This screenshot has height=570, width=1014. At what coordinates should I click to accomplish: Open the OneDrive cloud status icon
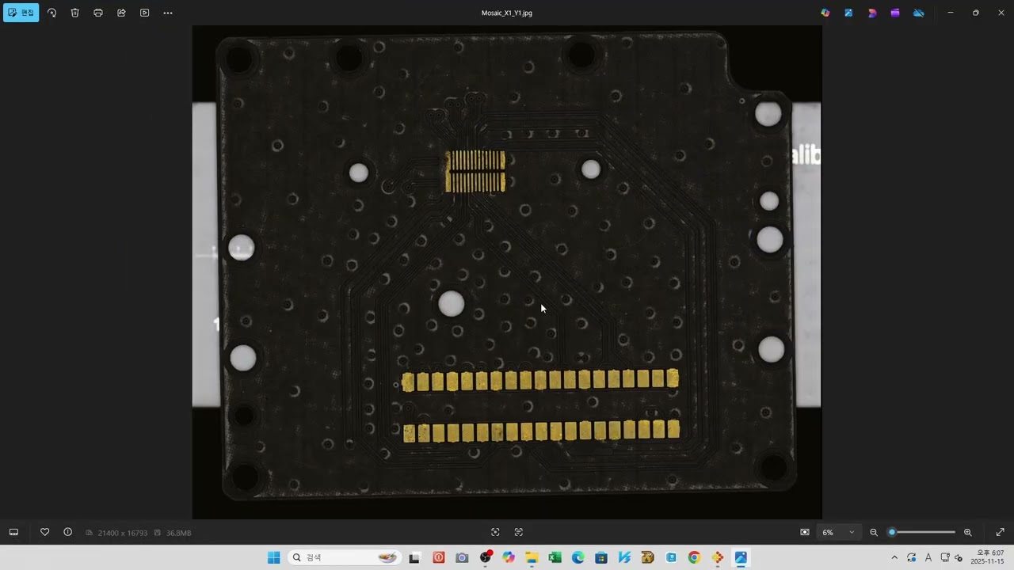coord(919,13)
